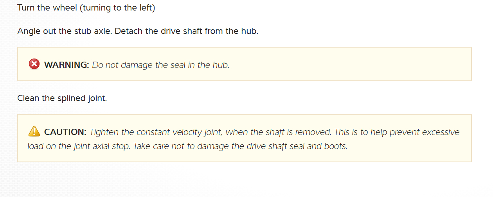Image resolution: width=493 pixels, height=197 pixels.
Task: Click the "Angle out the stub axle" sentence
Action: (x=65, y=31)
